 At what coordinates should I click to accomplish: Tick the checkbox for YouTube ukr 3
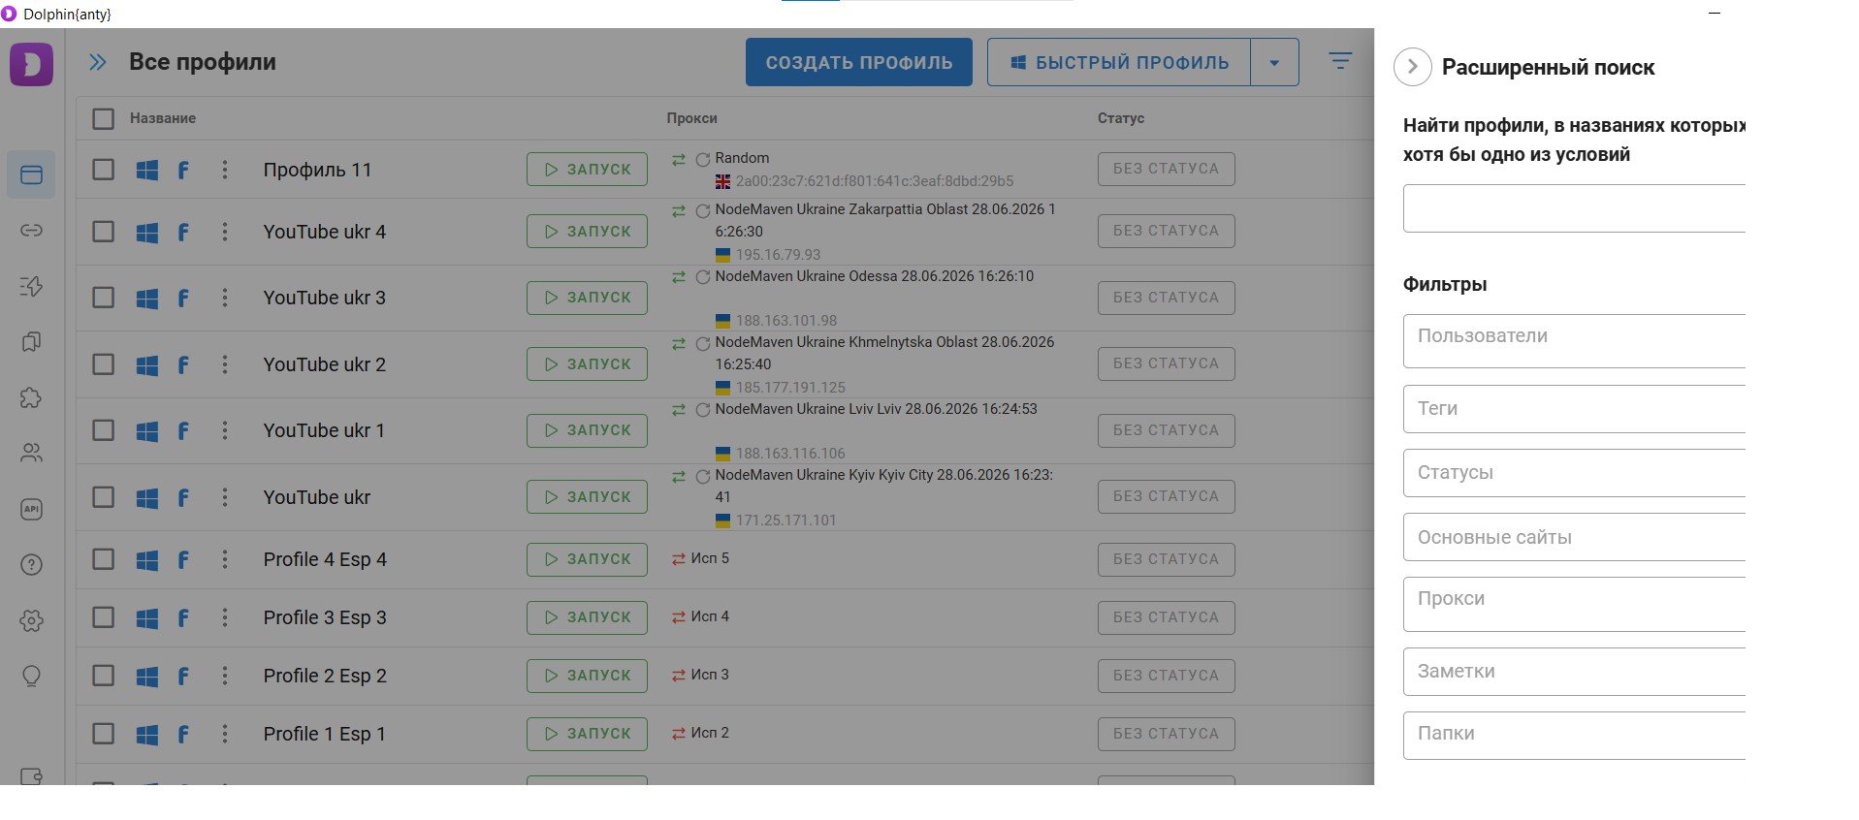(x=104, y=298)
